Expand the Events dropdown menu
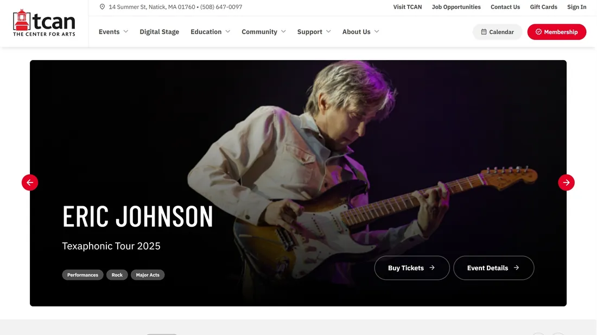 pyautogui.click(x=113, y=31)
